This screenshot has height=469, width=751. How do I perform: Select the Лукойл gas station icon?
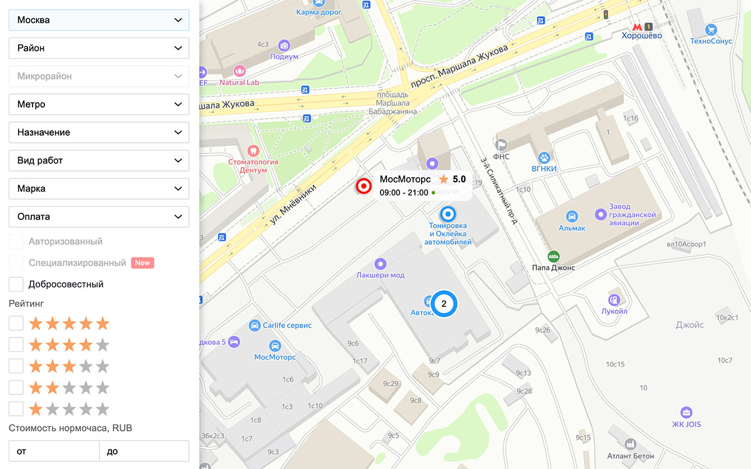point(614,299)
